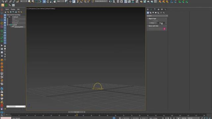Click the Play Animation button

(168, 118)
